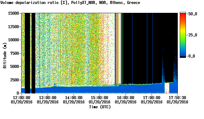Image resolution: width=204 pixels, height=119 pixels.
Task: Click the 2500 altitude tick label
Action: pyautogui.click(x=14, y=80)
